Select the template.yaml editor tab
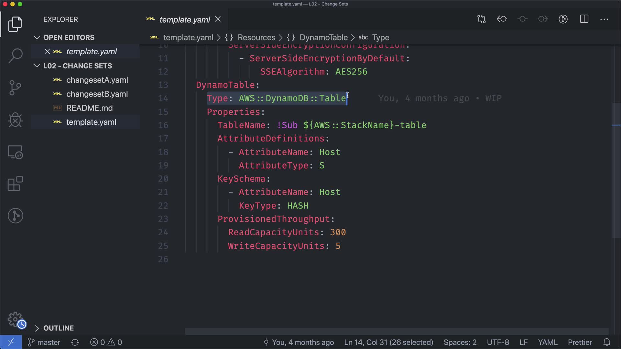 [185, 20]
